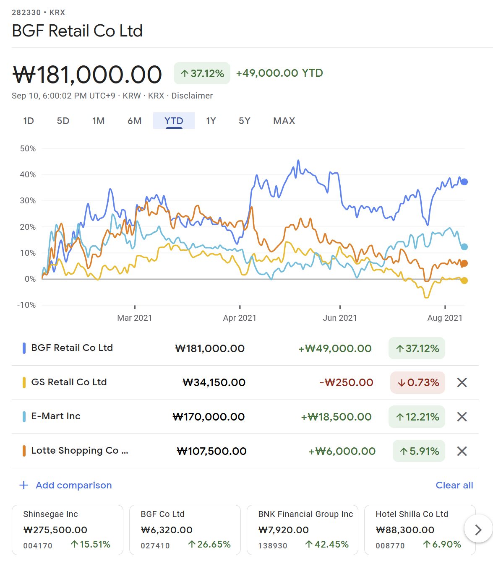The height and width of the screenshot is (566, 493).
Task: Click the Clear all link
Action: point(454,485)
